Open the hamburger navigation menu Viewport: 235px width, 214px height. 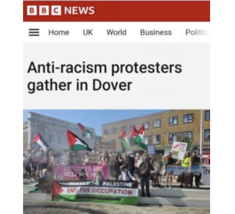(34, 32)
